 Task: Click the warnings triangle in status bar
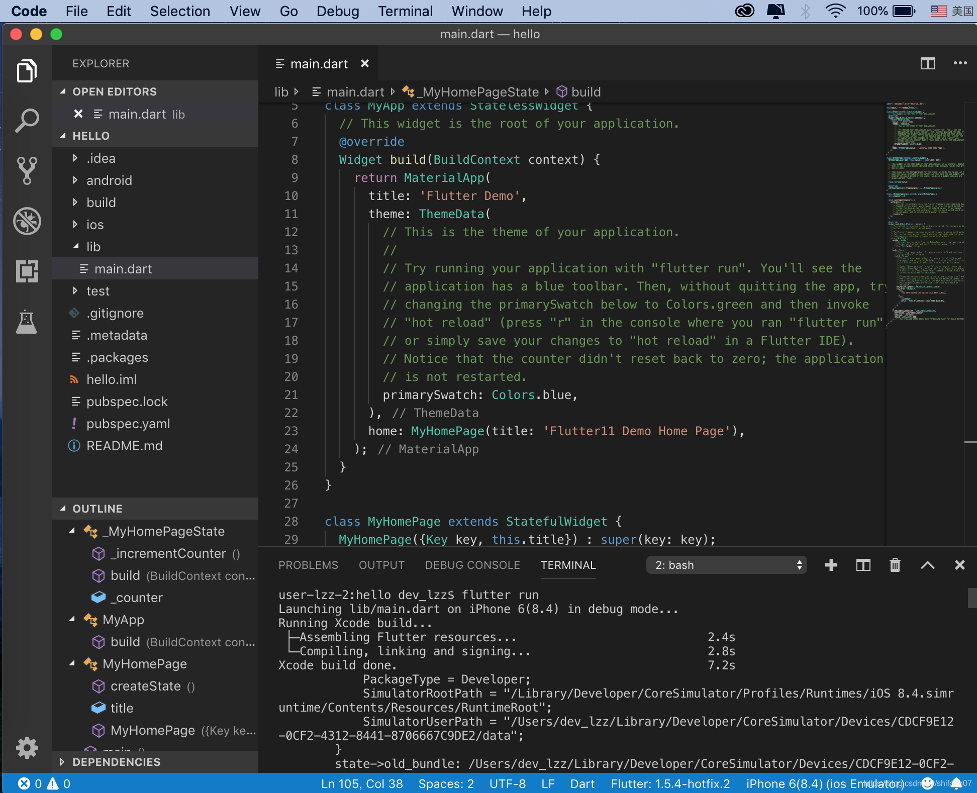click(x=53, y=783)
